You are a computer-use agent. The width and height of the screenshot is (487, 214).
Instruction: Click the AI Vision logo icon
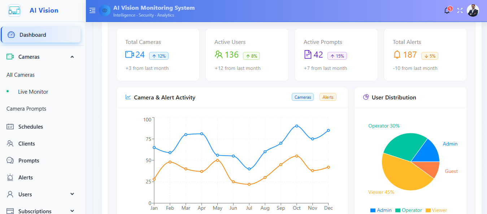click(x=14, y=10)
